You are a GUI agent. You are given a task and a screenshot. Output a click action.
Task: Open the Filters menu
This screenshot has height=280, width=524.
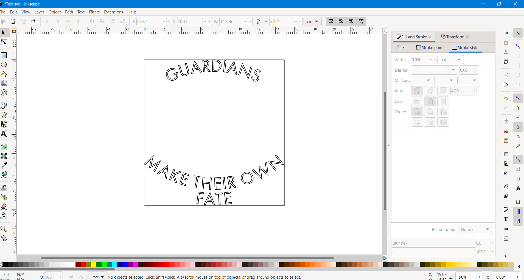coord(94,12)
